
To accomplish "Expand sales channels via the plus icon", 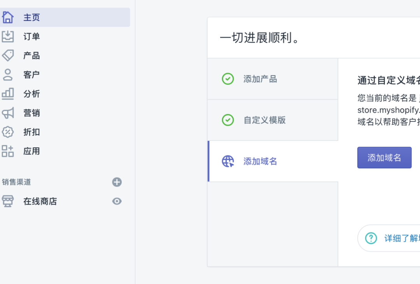I will click(x=117, y=182).
